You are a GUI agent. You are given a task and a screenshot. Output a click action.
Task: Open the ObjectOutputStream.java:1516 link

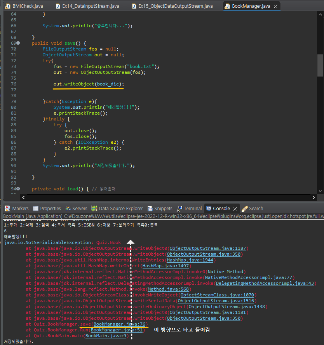coord(216,301)
